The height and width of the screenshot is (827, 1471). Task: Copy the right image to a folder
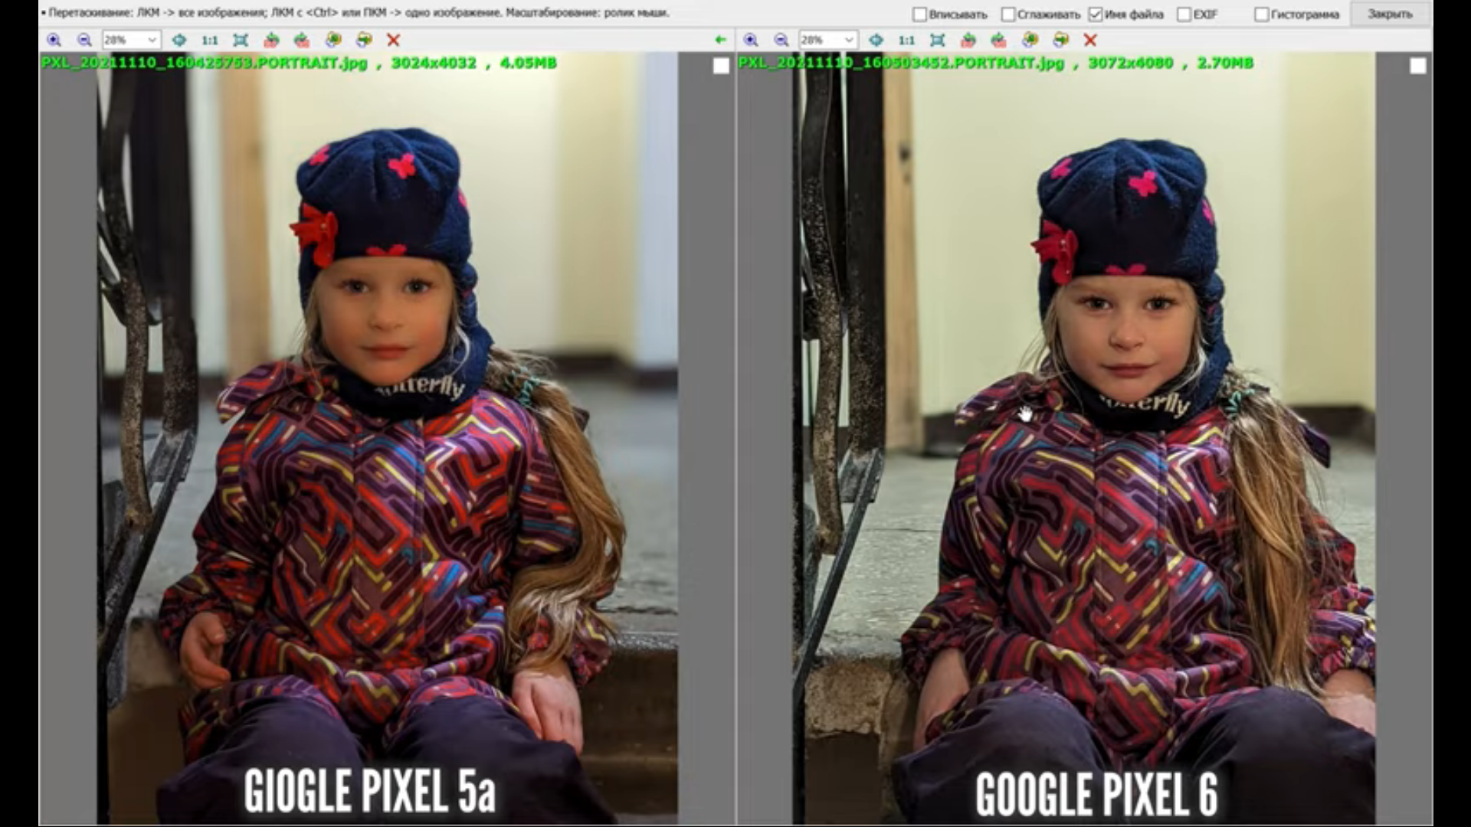pyautogui.click(x=1030, y=40)
